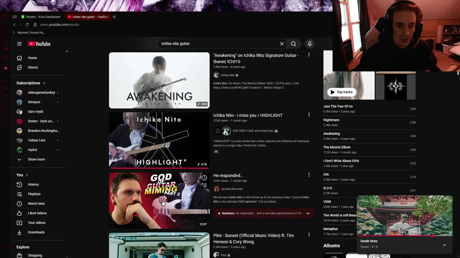Click the magnifier search button
Viewport: 460px width, 258px height.
(294, 44)
